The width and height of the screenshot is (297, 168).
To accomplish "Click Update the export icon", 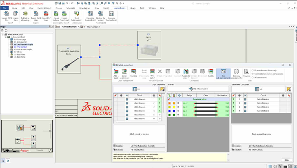I will [x=101, y=13].
